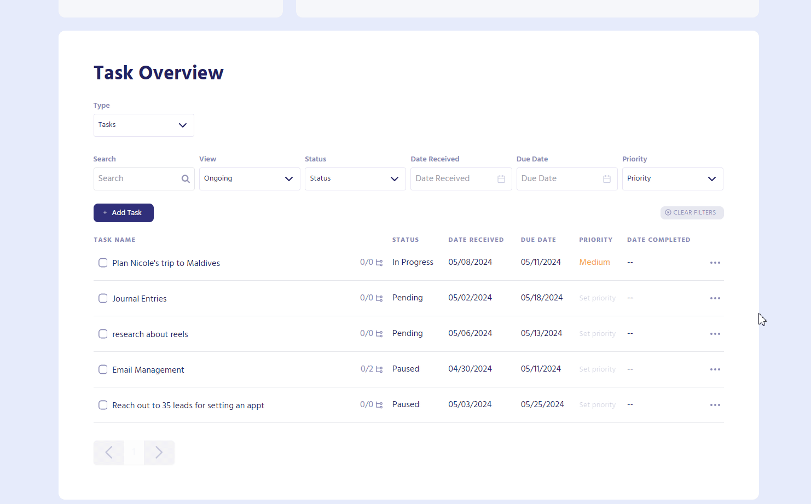Viewport: 811px width, 504px height.
Task: Open more options for Plan Nicole's trip
Action: point(715,263)
